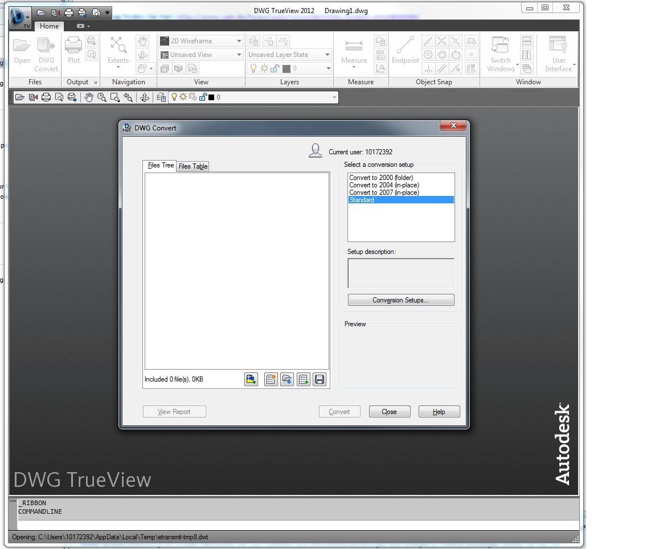651x549 pixels.
Task: Toggle Midpoint object snap
Action: [428, 40]
